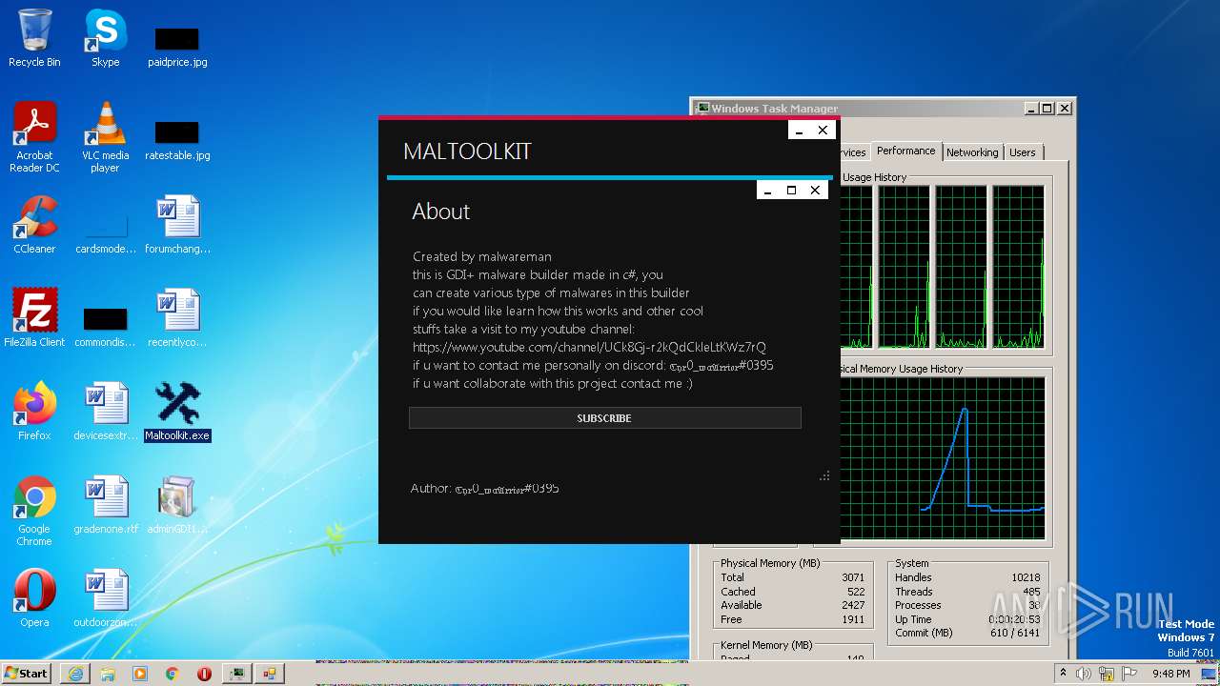
Task: Minimize the About window
Action: [x=767, y=191]
